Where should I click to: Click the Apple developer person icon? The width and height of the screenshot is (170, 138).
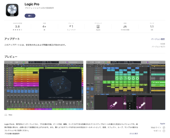(x=98, y=26)
